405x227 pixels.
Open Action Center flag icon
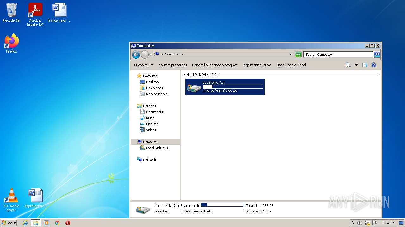click(x=375, y=223)
